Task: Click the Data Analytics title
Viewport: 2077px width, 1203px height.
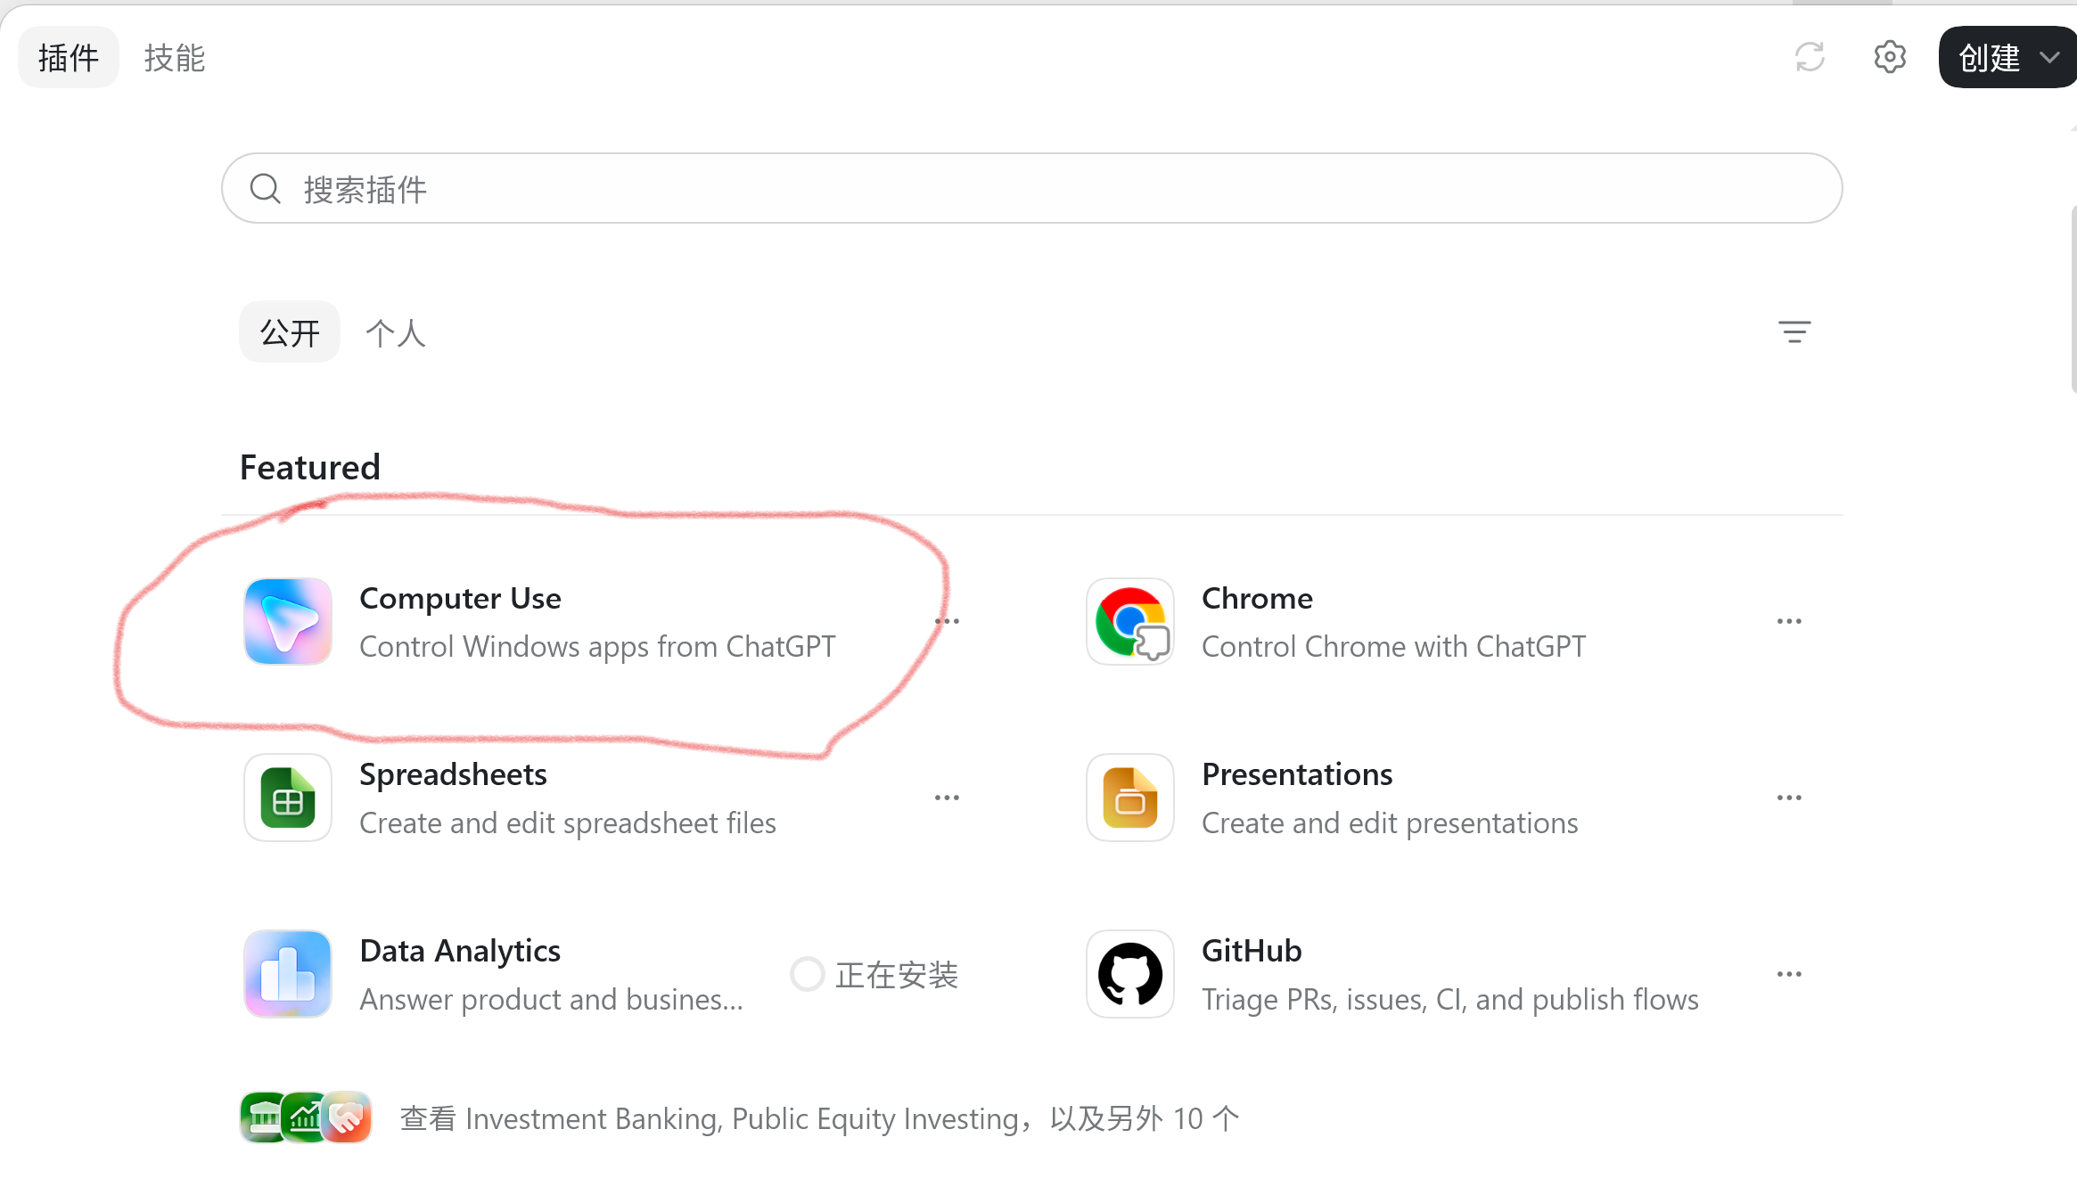Action: pos(460,951)
